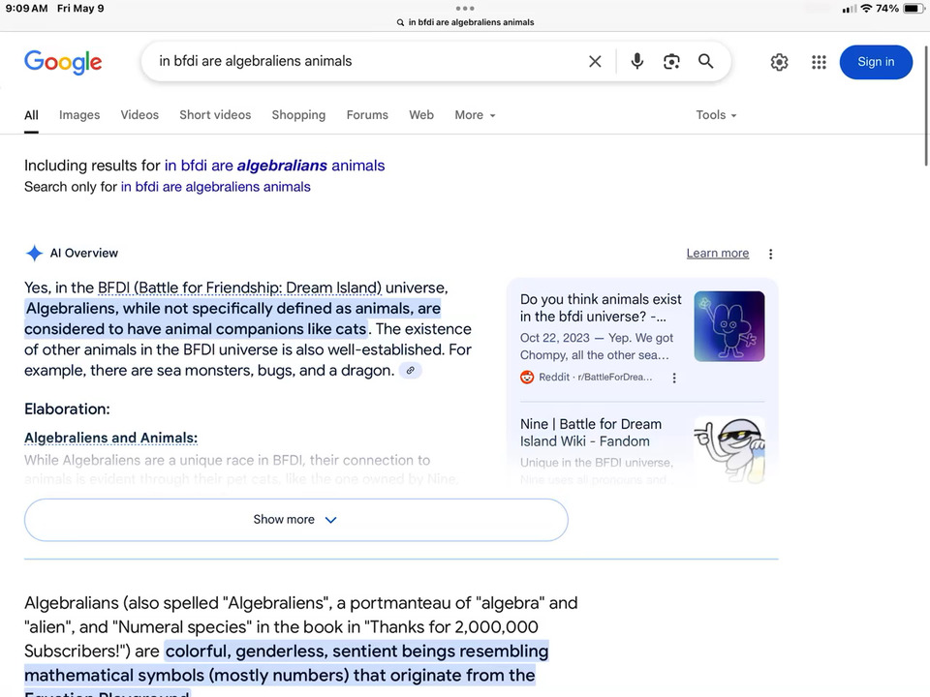Click the highlighted 'colorful, genderless, sentient beings' text
The height and width of the screenshot is (697, 930).
tap(356, 652)
